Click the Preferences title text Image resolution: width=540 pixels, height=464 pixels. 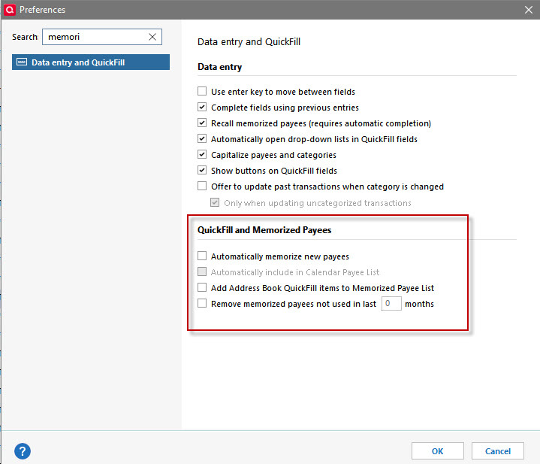tap(42, 10)
